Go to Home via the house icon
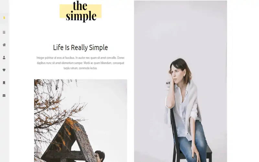Viewport: 259px width, 162px height. tap(4, 45)
